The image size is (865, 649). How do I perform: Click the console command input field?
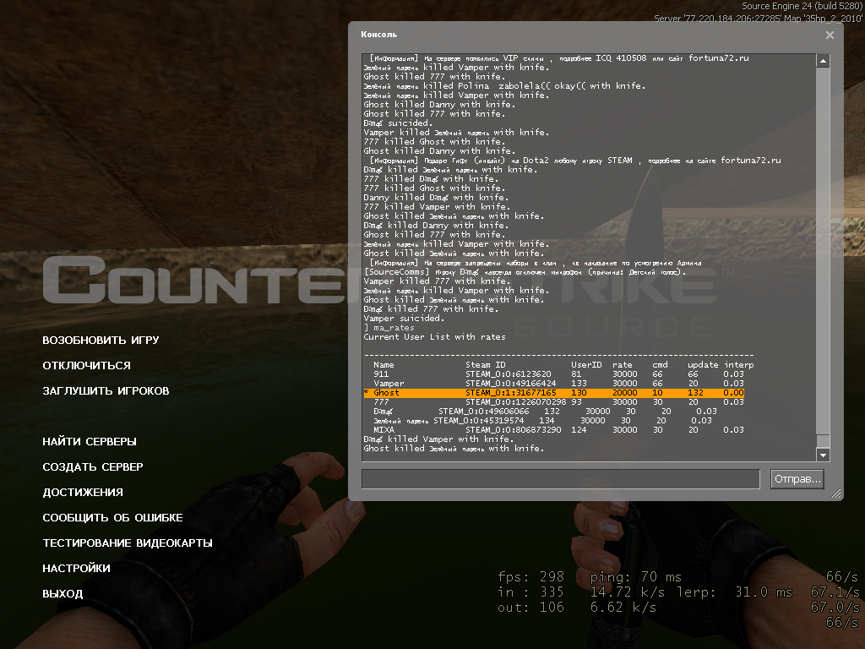pos(561,478)
